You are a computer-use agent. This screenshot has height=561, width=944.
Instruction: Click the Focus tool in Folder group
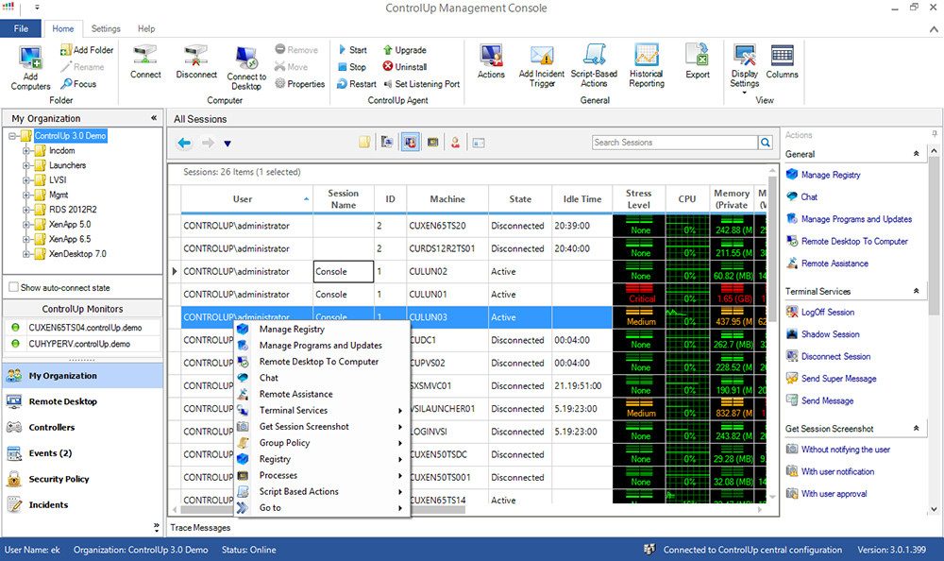coord(78,84)
